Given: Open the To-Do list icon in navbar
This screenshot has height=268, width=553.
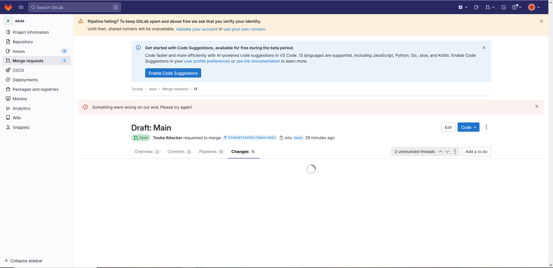Looking at the screenshot, I should coord(504,7).
